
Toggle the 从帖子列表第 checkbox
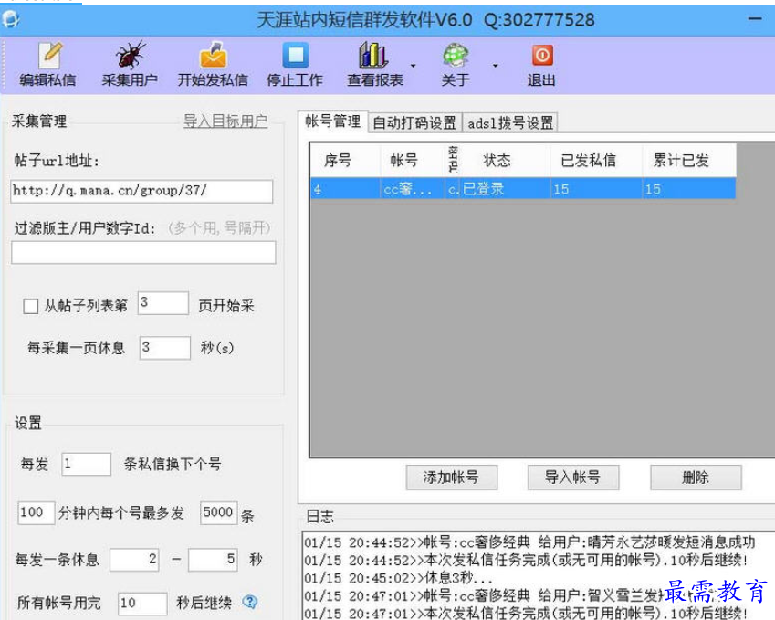(31, 306)
